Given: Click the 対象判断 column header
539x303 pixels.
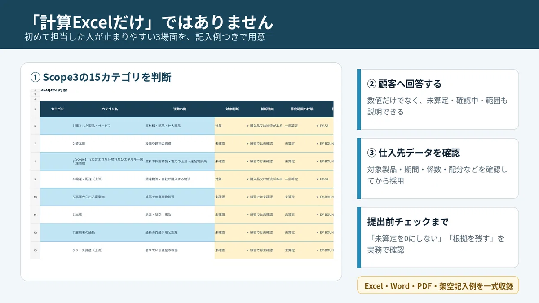Looking at the screenshot, I should tap(232, 109).
